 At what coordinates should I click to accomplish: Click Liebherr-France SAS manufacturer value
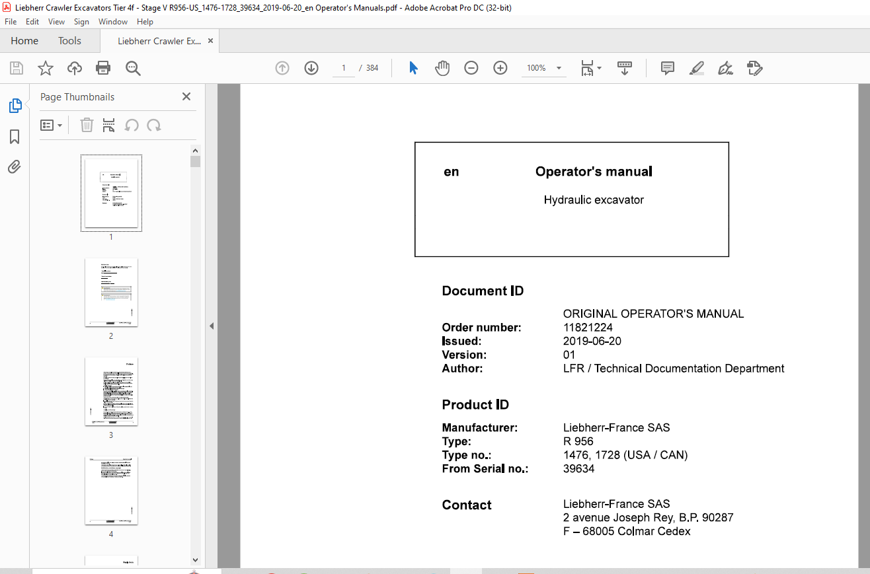pos(616,427)
